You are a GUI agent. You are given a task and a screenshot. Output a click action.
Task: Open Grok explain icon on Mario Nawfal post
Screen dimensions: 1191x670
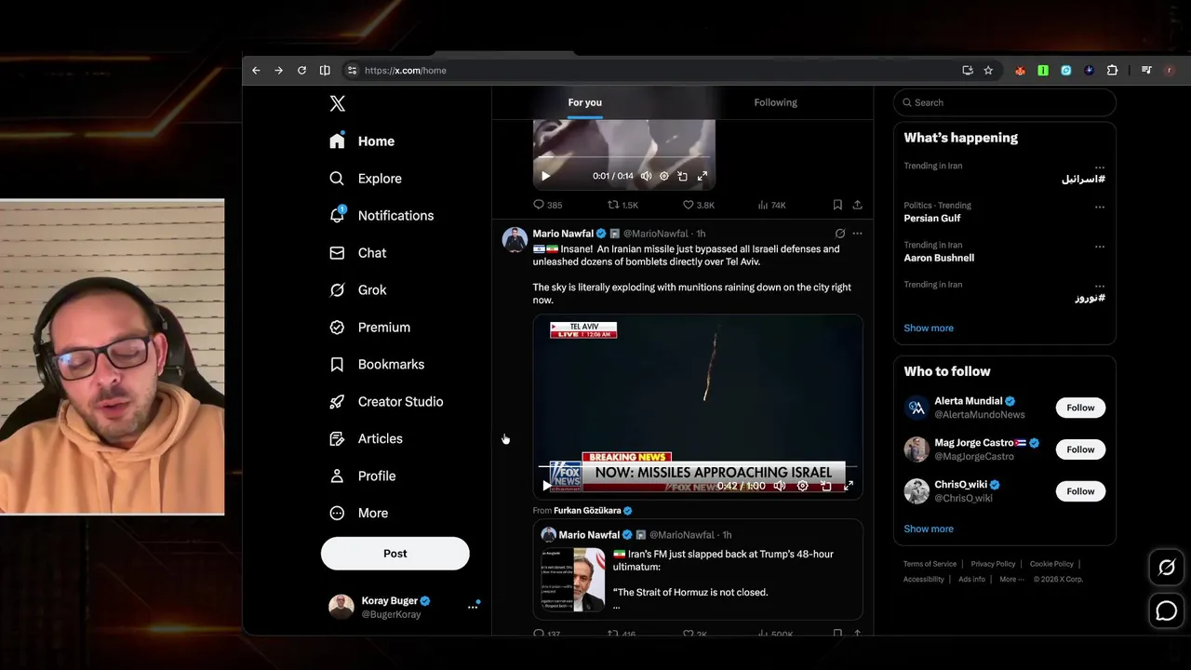pos(839,234)
